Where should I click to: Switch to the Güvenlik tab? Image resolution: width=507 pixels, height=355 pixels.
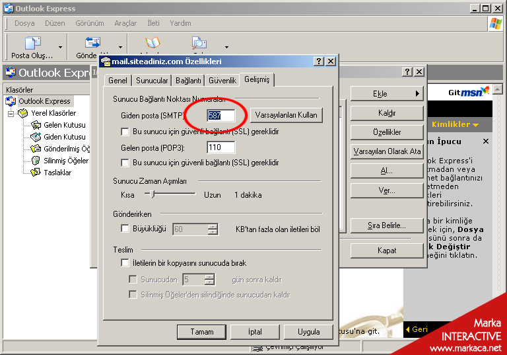coord(222,81)
